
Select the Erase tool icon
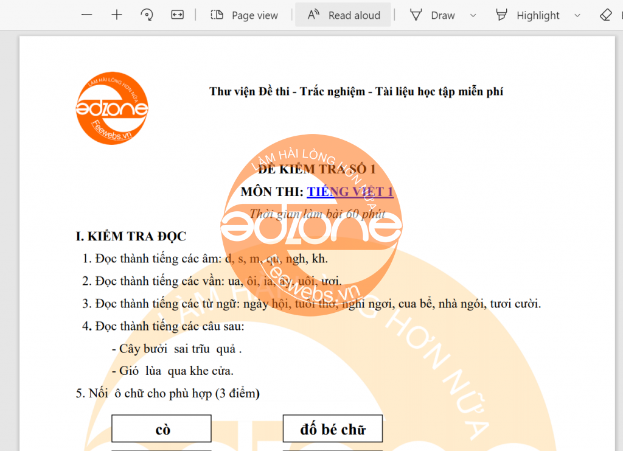[605, 15]
